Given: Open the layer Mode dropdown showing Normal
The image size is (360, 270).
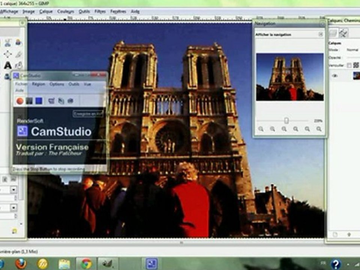Looking at the screenshot, I should click(353, 50).
